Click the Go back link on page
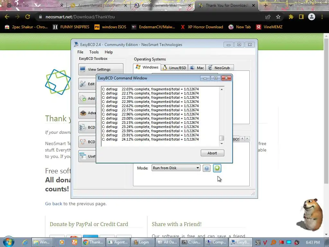This screenshot has width=329, height=247. [x=54, y=204]
